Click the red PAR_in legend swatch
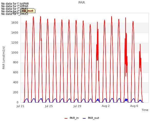Screen dimensions: 164x123 tap(66, 118)
